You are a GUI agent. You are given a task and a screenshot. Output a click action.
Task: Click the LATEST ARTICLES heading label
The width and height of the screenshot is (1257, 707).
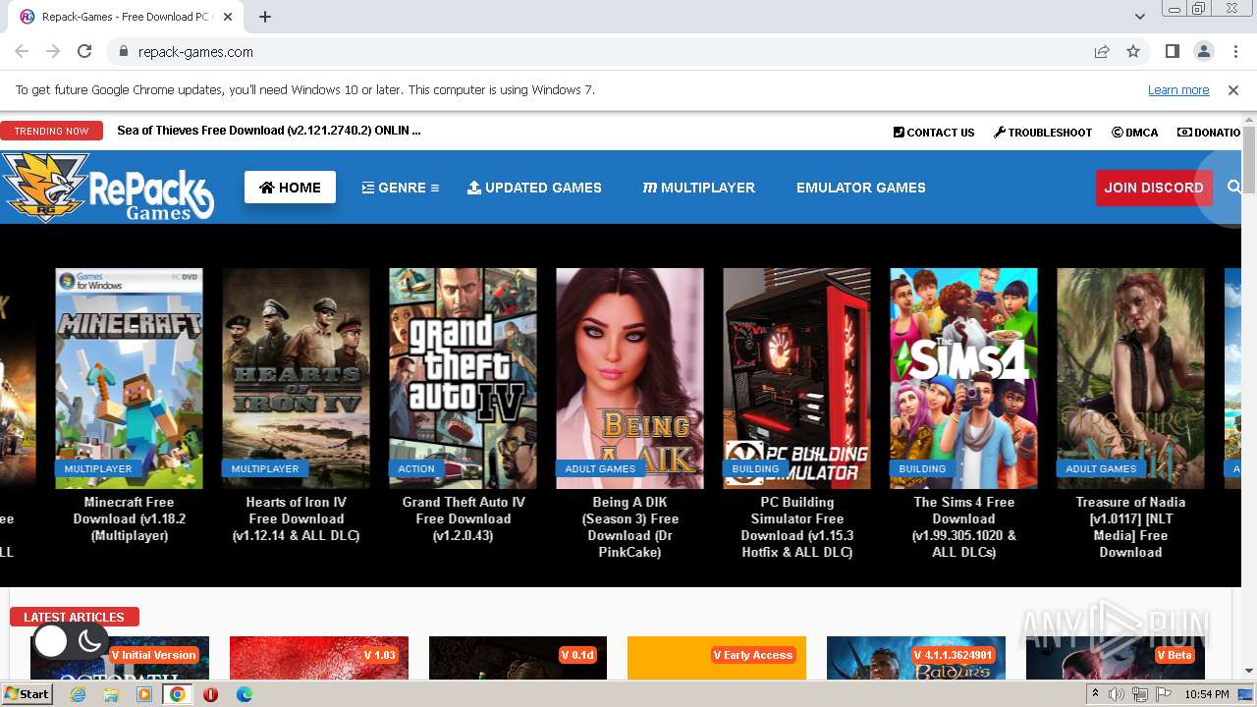(x=74, y=617)
